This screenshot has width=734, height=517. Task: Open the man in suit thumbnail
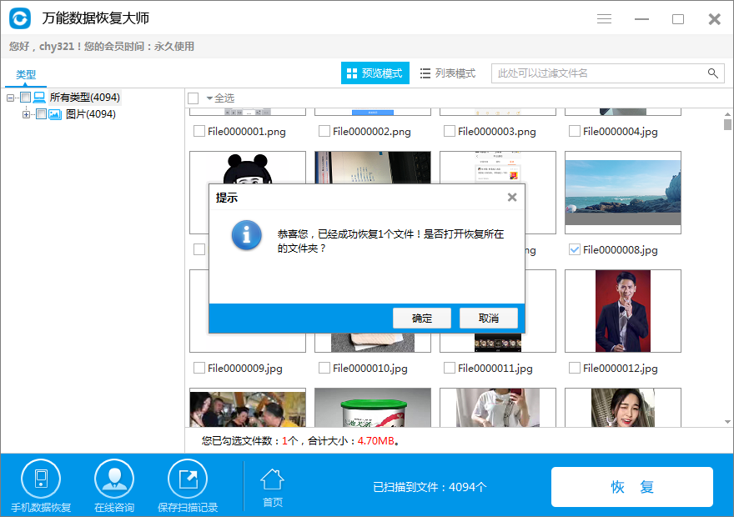623,311
